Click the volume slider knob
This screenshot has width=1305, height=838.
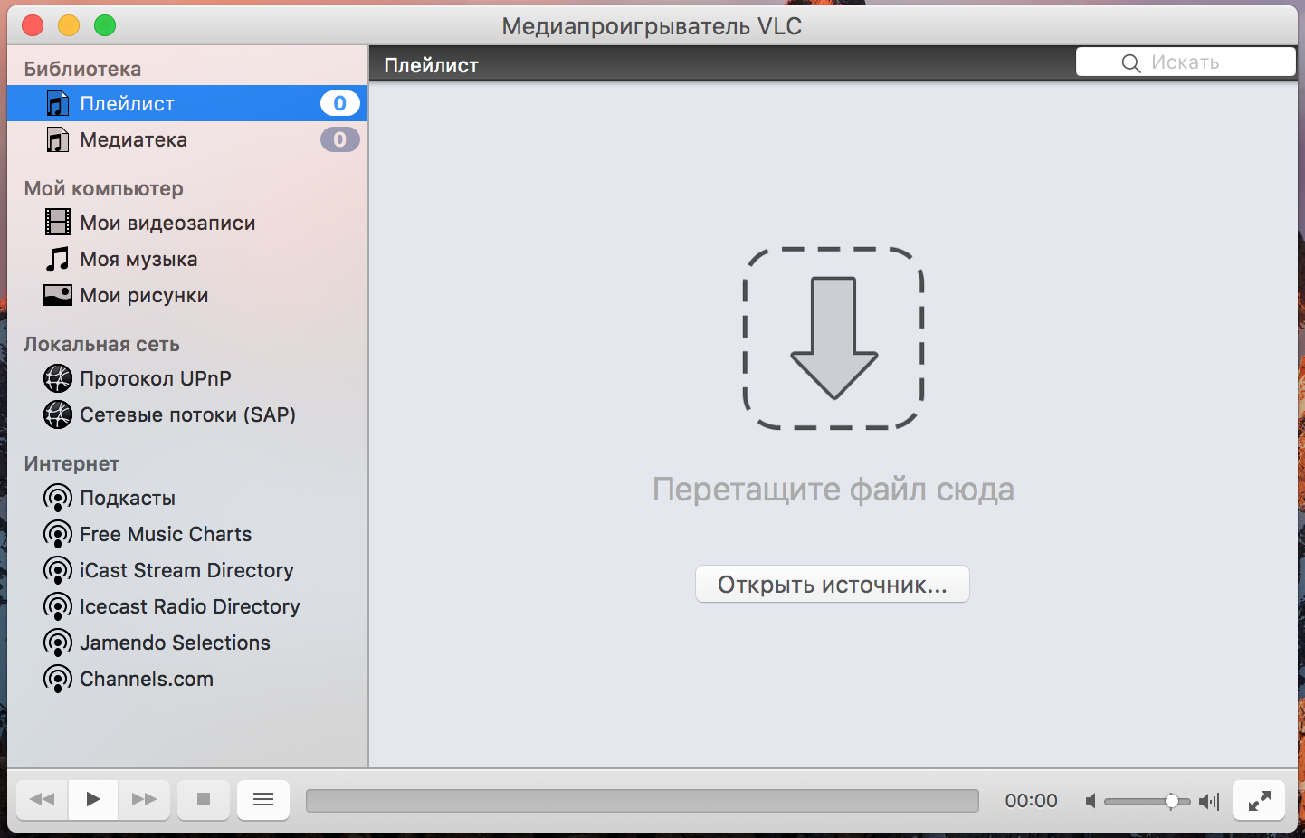[1172, 801]
